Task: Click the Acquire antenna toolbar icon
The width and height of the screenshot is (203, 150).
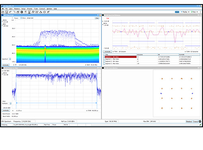Action: click(29, 12)
